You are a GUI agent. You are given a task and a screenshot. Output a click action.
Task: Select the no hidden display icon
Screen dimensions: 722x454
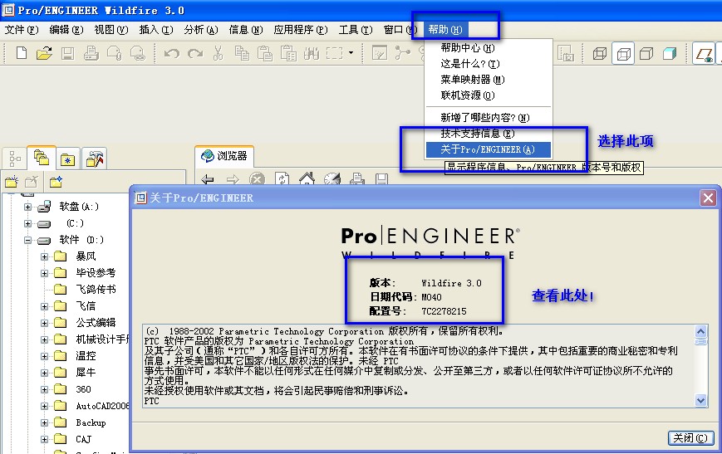[x=646, y=53]
